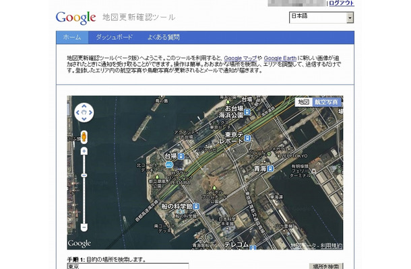Switch map to 航空写真 view

coord(326,102)
